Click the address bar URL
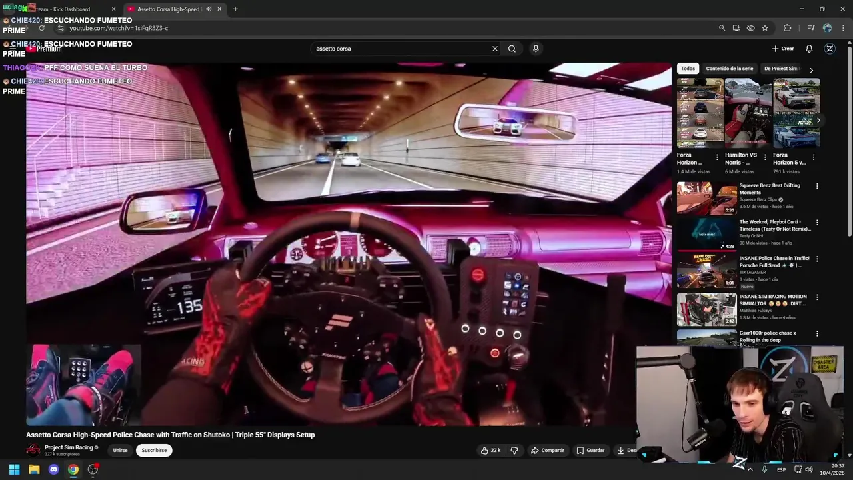 (119, 28)
